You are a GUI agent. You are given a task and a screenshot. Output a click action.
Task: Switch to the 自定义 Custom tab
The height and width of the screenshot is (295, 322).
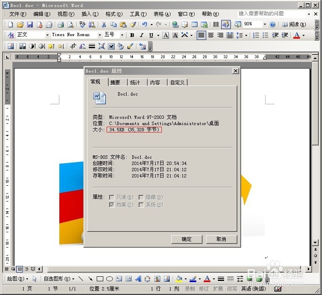(178, 82)
